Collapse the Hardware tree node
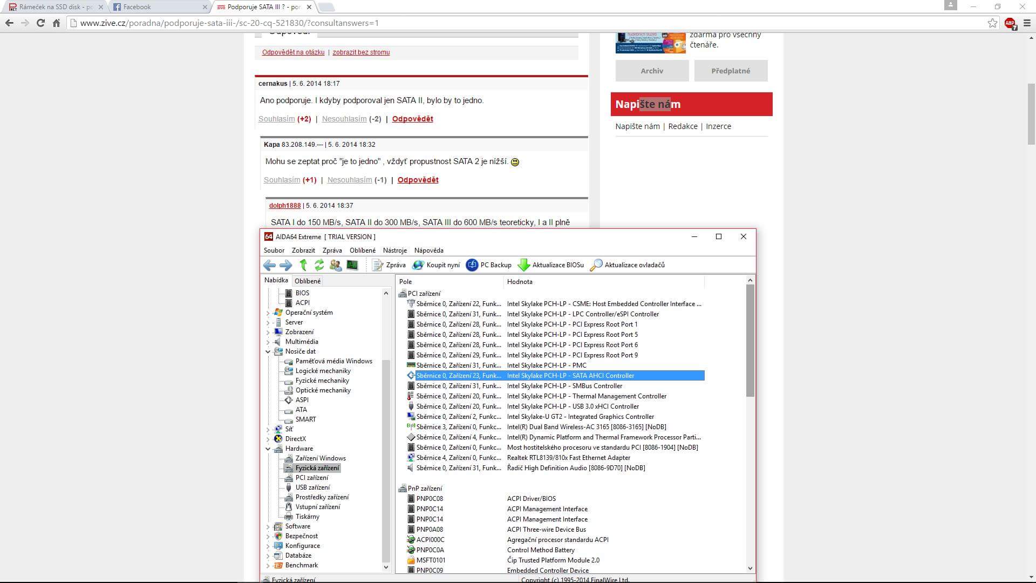This screenshot has width=1036, height=583. pos(268,449)
